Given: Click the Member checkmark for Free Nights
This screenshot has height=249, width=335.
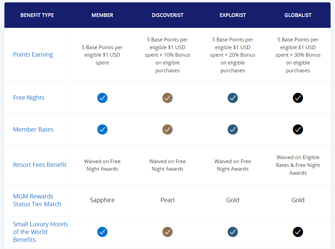Looking at the screenshot, I should pyautogui.click(x=102, y=98).
